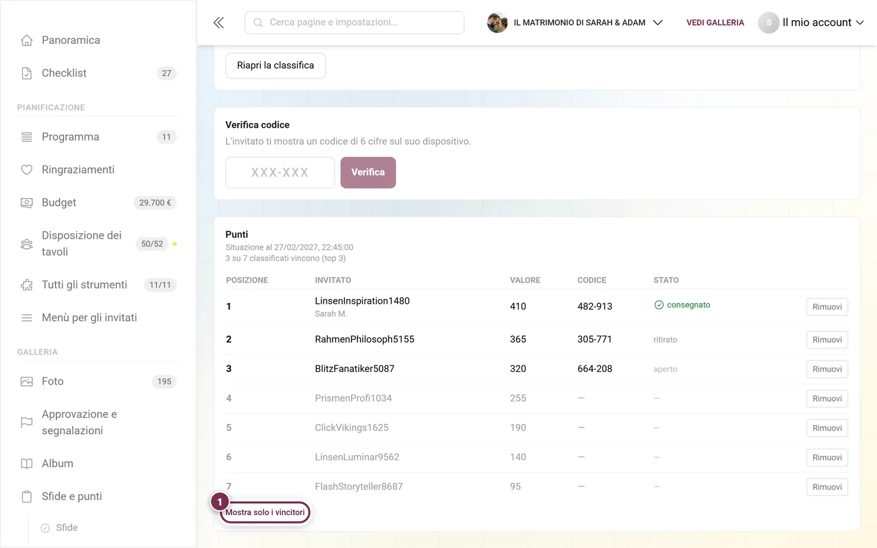877x548 pixels.
Task: Remove PrismenProfi1034 from the ranking
Action: tap(827, 399)
